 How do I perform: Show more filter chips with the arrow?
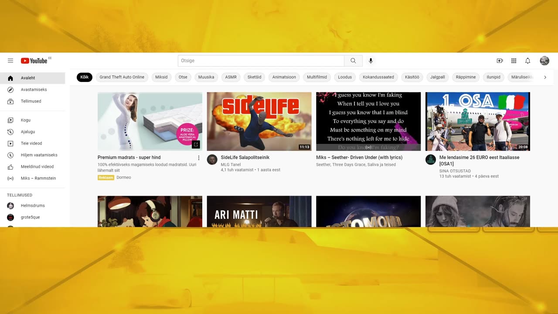(x=545, y=77)
